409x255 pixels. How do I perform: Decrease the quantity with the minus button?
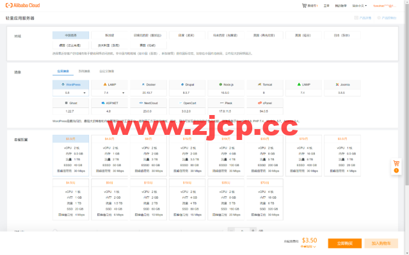pyautogui.click(x=231, y=230)
